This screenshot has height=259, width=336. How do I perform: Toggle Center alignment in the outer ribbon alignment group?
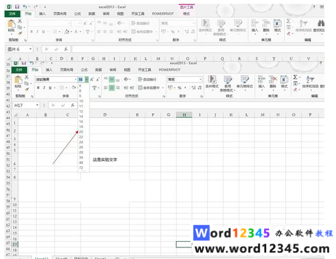105,32
